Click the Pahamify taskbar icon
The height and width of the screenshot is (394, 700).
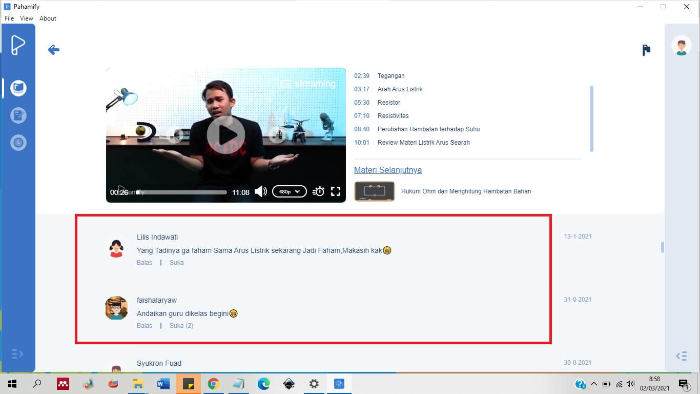tap(339, 384)
